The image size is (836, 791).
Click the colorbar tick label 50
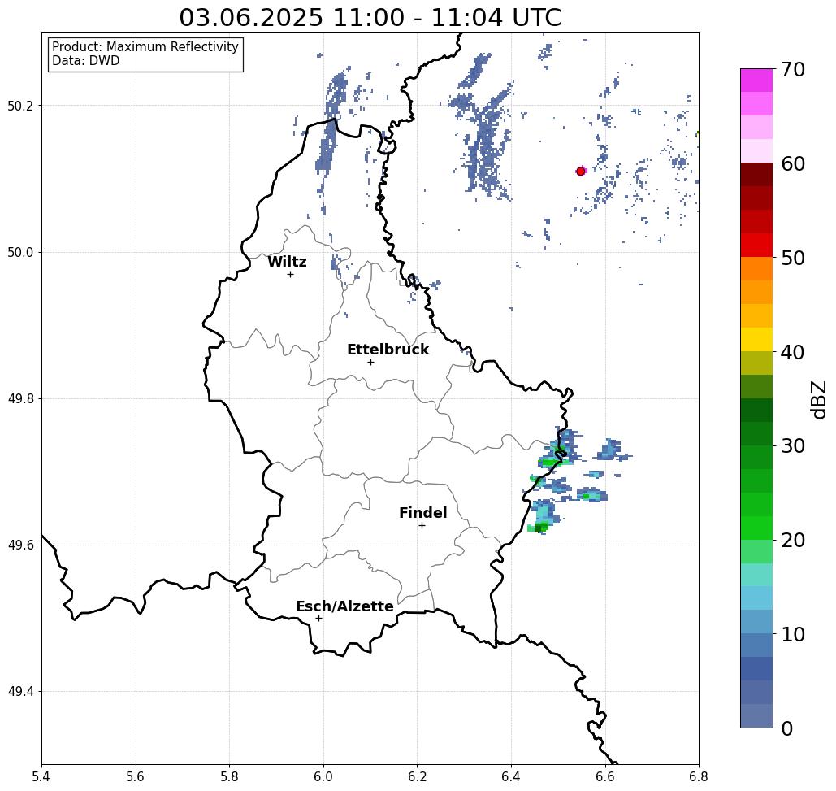(x=792, y=258)
